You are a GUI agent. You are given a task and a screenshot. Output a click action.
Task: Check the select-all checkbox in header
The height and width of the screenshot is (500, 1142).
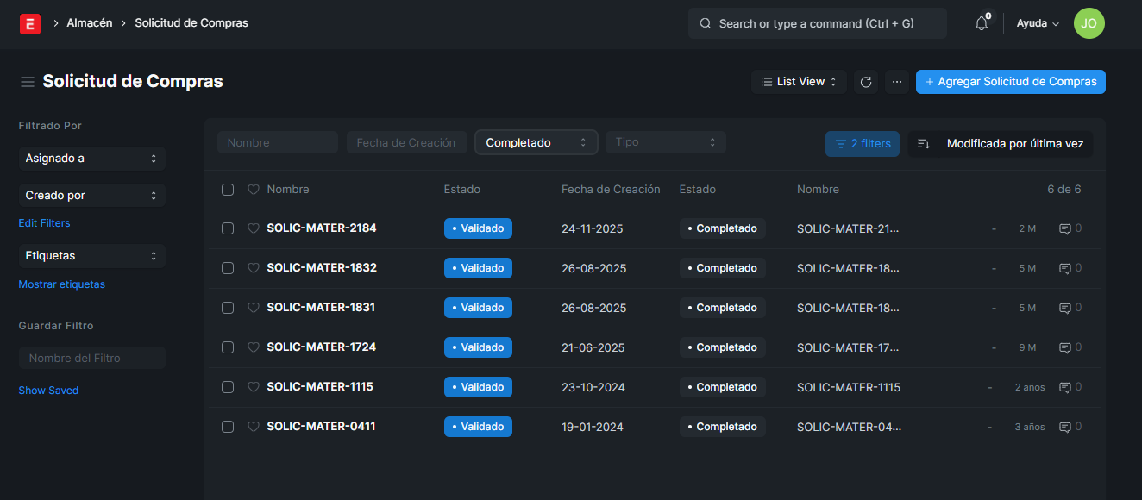(x=228, y=190)
